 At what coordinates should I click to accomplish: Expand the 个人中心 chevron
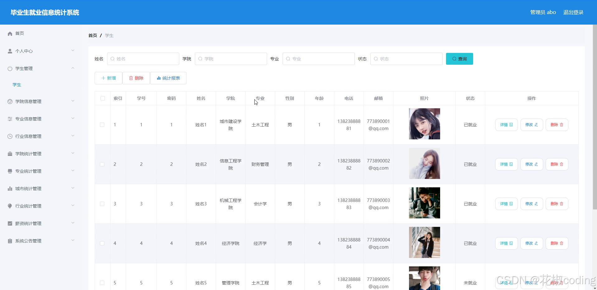73,50
